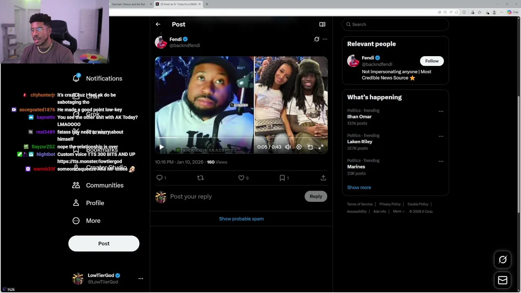Show probable spam replies
The image size is (521, 293).
(241, 219)
